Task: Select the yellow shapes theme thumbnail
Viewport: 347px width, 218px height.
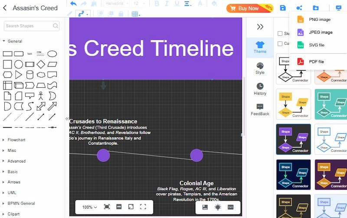Action: (293, 104)
